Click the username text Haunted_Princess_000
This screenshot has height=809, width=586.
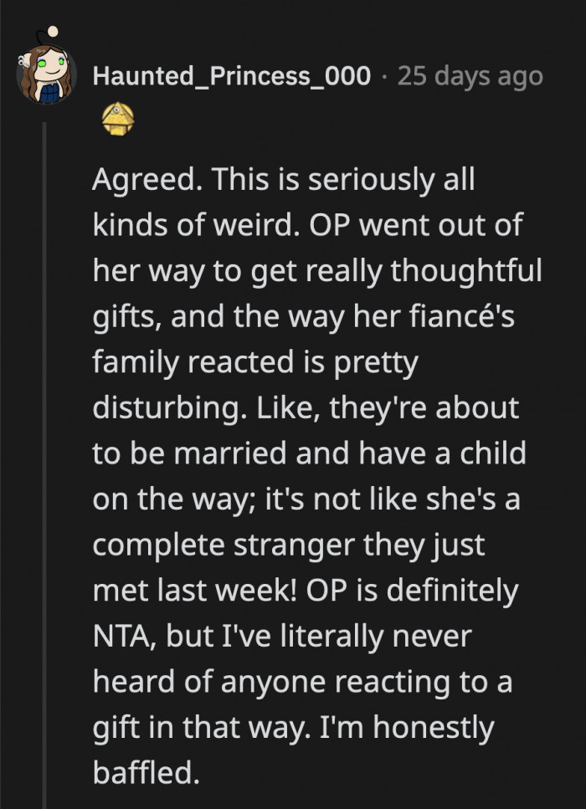[231, 76]
